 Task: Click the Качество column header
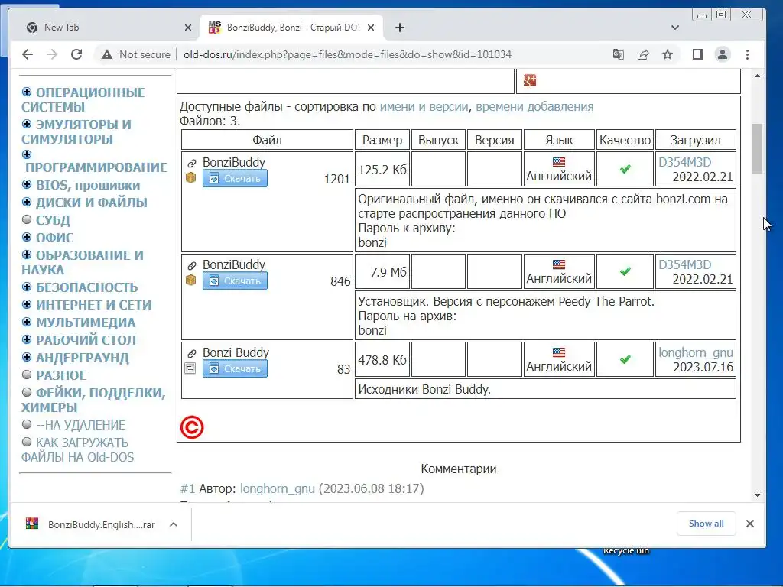click(x=625, y=140)
